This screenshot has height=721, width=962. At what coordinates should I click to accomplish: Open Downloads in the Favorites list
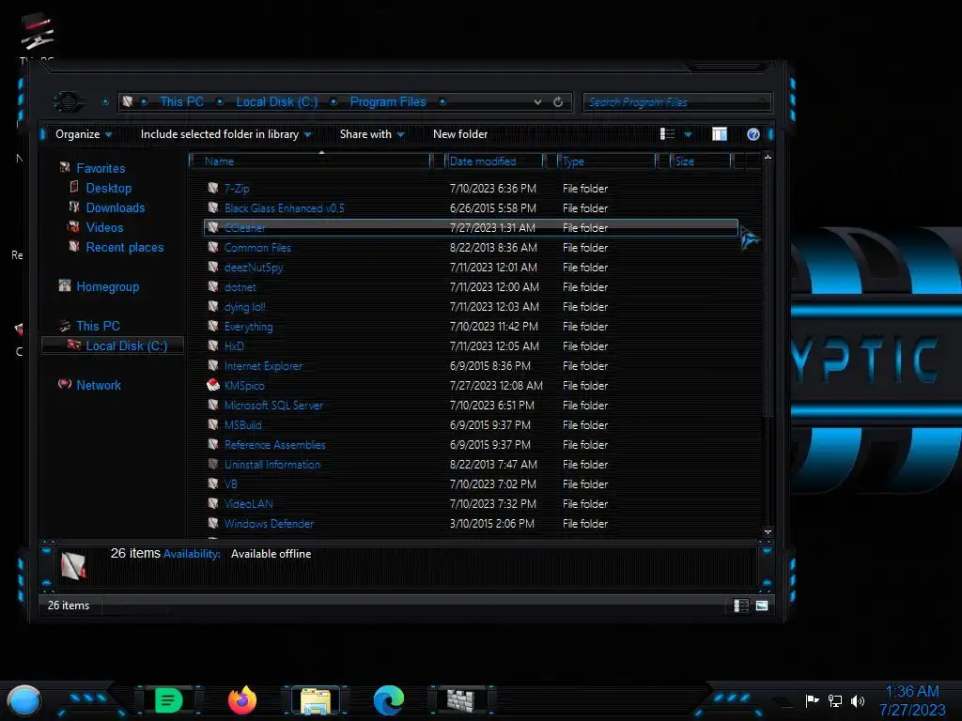coord(116,207)
